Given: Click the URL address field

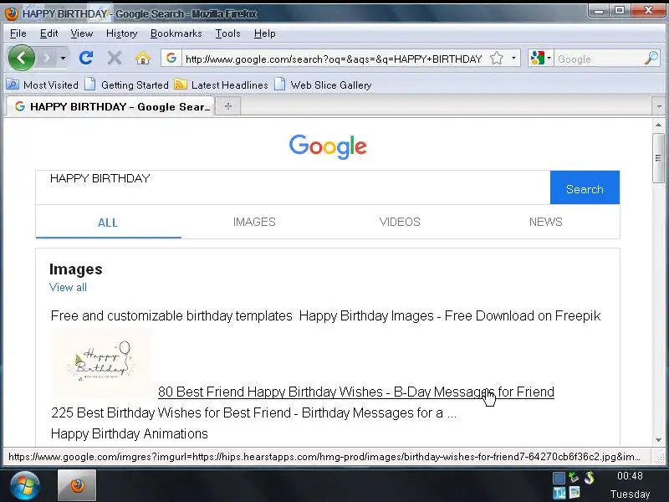Looking at the screenshot, I should [334, 59].
